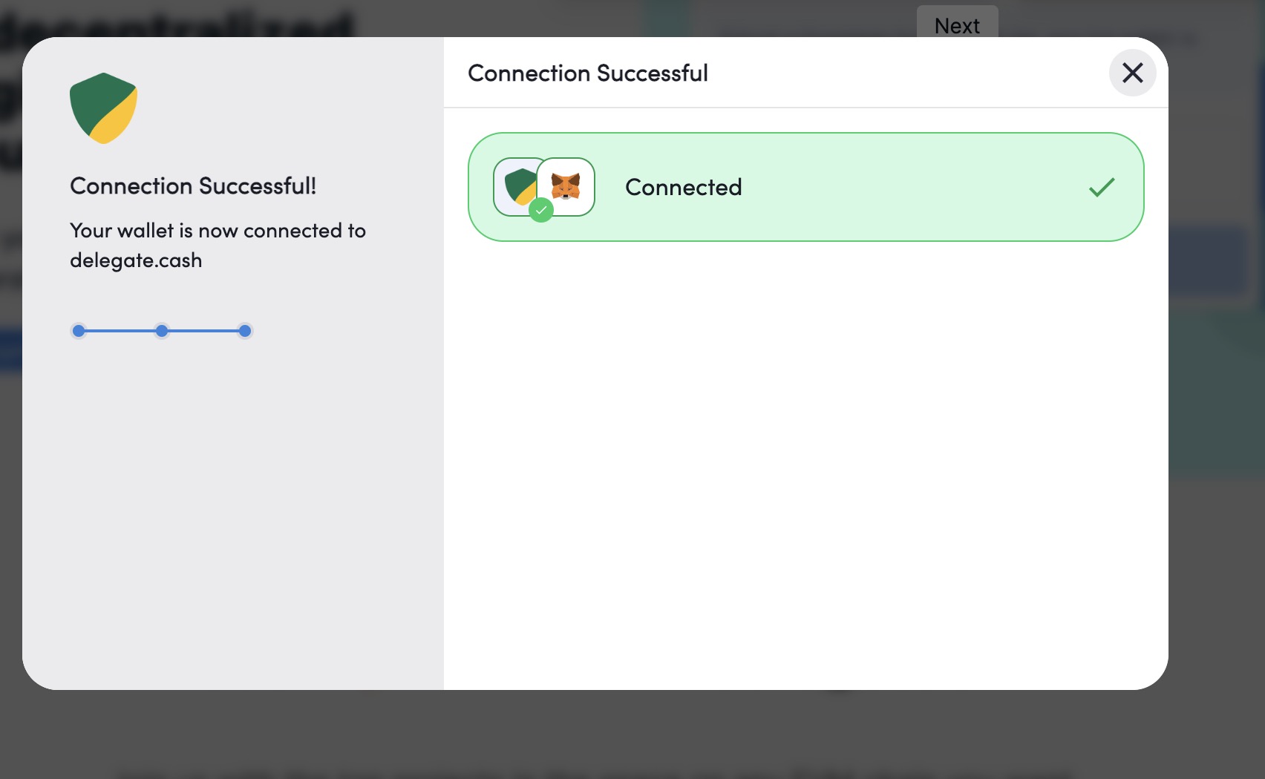
Task: Close the Connection Successful dialog
Action: click(x=1132, y=73)
